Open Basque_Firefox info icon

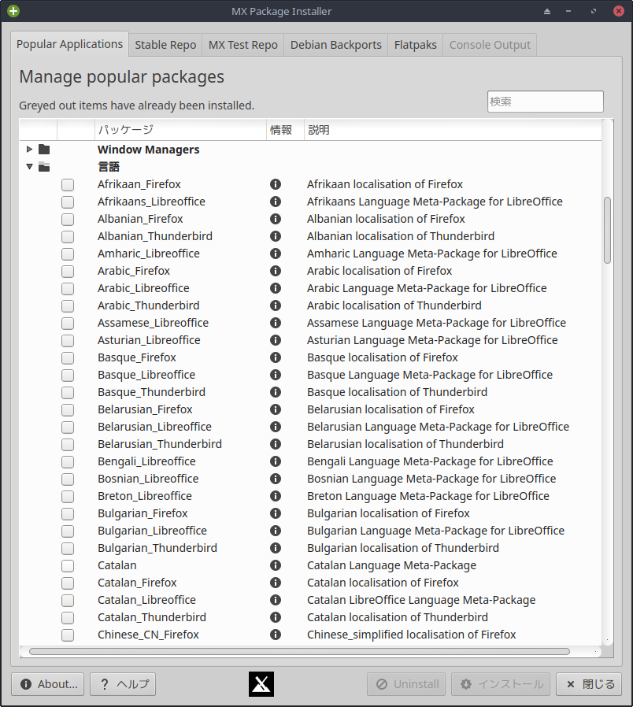tap(276, 357)
